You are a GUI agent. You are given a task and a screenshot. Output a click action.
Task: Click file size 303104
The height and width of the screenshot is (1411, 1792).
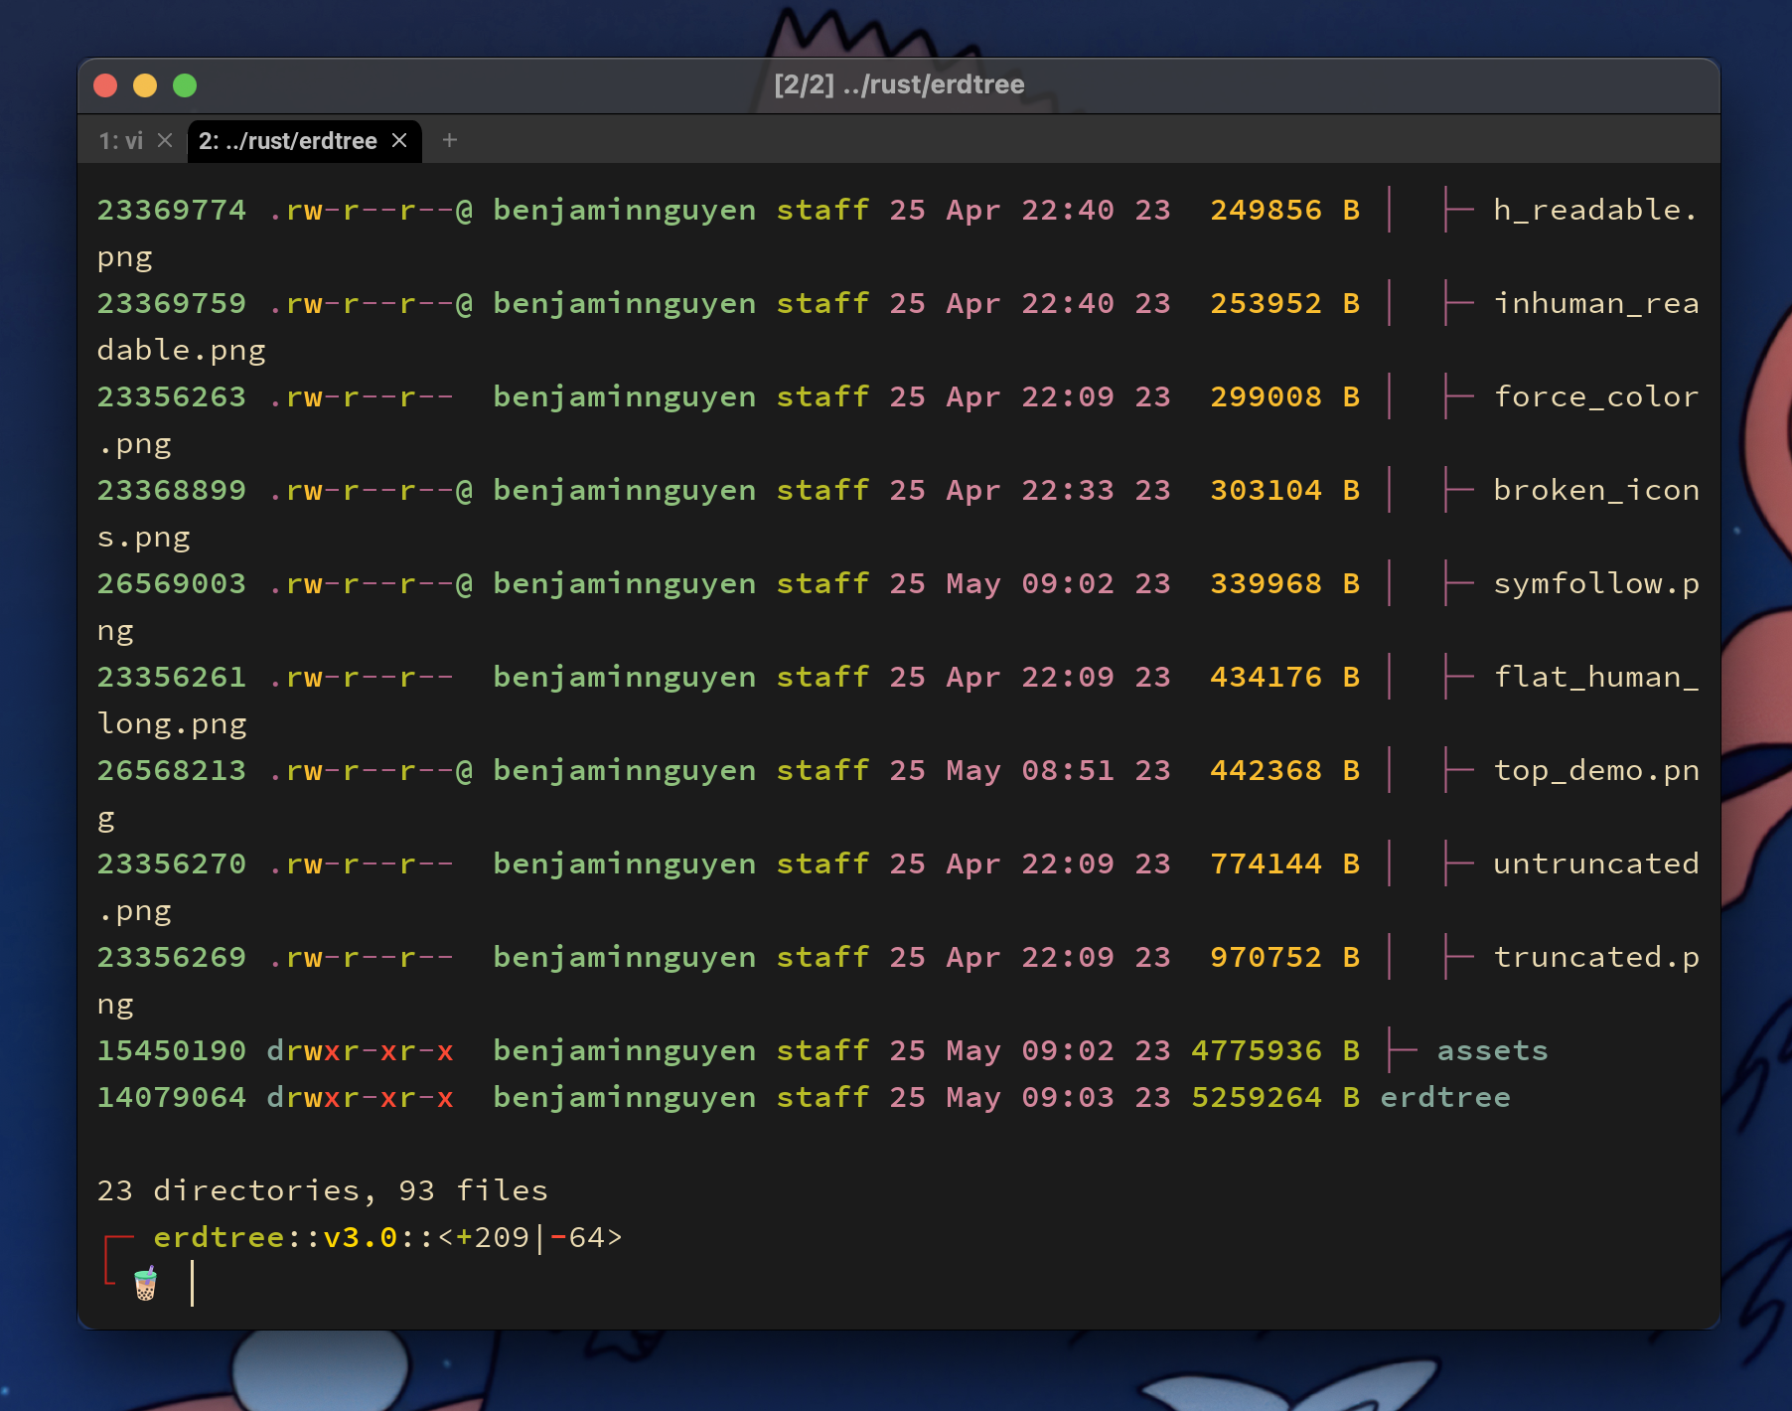point(1266,490)
